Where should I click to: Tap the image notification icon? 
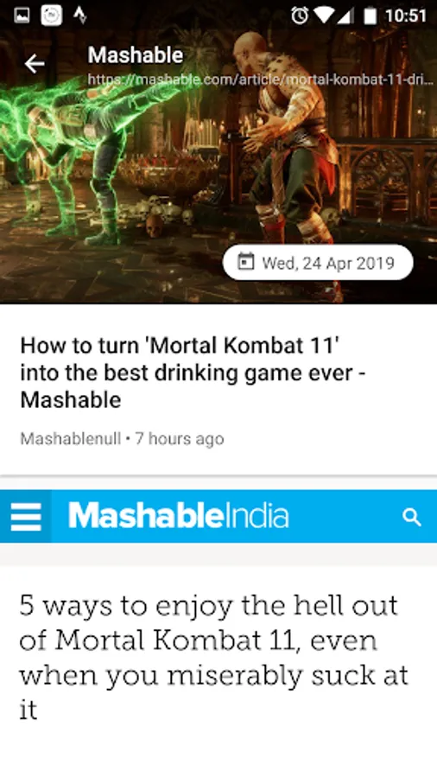tap(22, 16)
